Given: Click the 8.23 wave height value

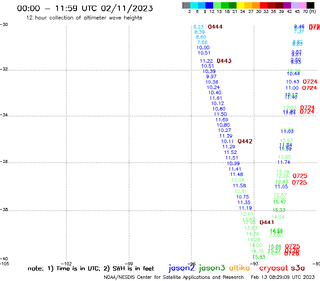Looking at the screenshot, I should tap(198, 27).
